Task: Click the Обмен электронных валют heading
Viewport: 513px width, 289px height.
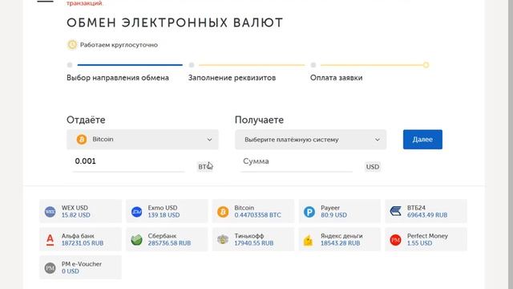Action: pos(175,23)
